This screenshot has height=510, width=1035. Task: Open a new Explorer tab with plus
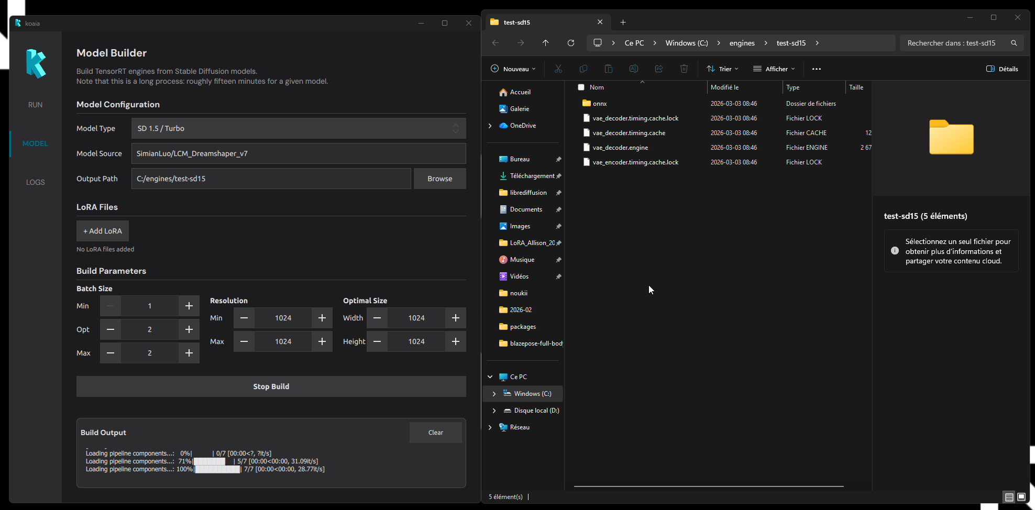[x=623, y=22]
